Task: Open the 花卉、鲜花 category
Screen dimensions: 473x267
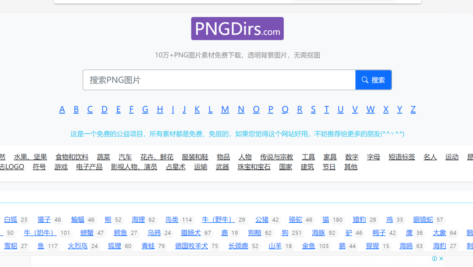Action: point(157,157)
